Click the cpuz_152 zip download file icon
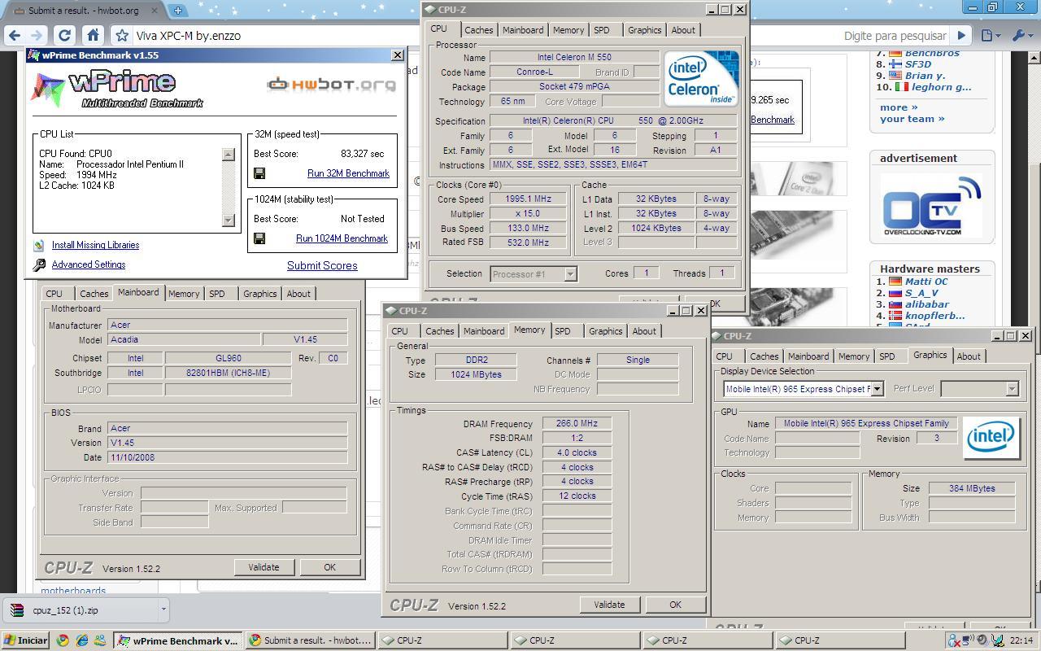This screenshot has height=651, width=1041. 17,610
